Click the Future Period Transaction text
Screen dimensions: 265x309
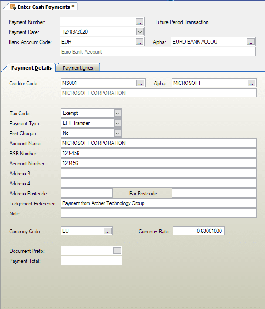182,22
